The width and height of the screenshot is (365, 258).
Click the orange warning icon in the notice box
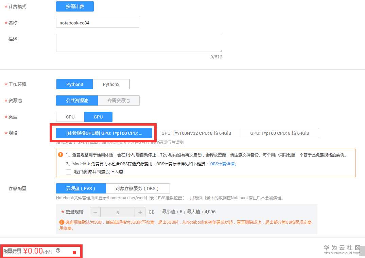click(60, 154)
